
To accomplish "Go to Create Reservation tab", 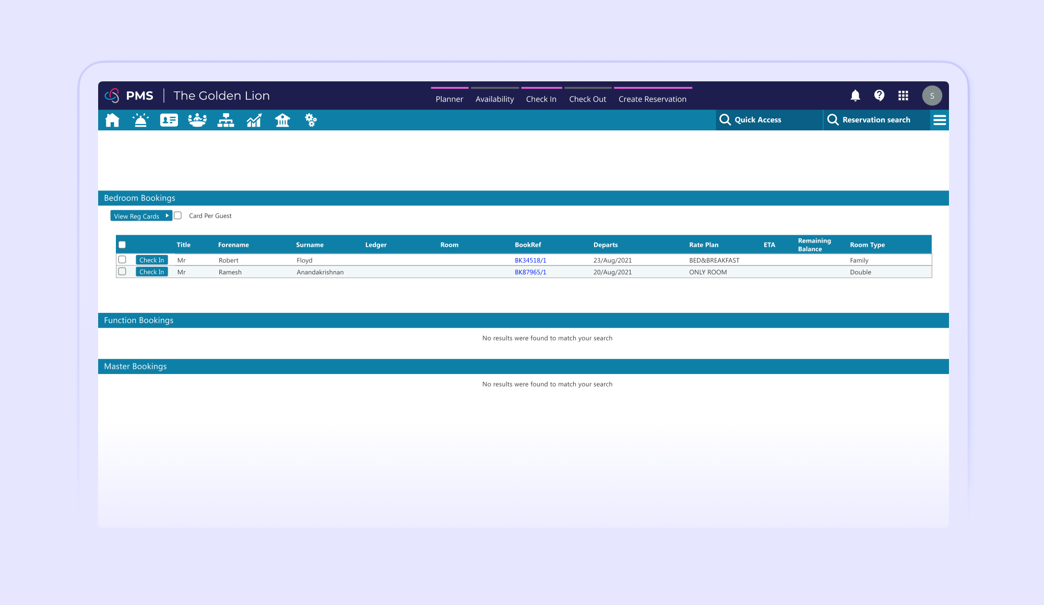I will (652, 99).
